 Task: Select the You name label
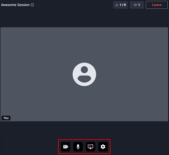(6, 118)
